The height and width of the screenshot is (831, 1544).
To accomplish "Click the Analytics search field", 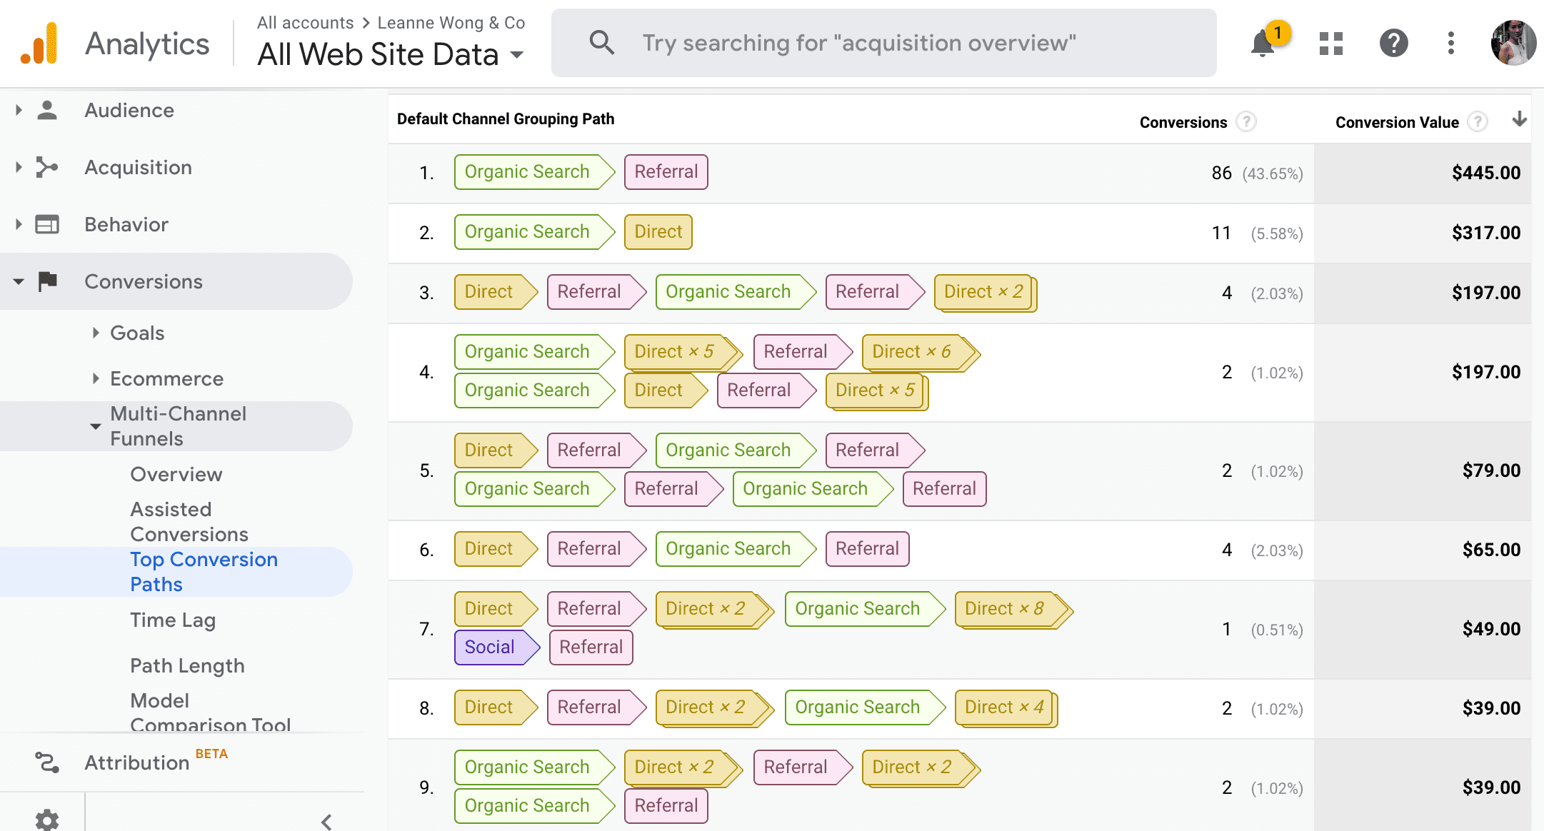I will coord(857,44).
